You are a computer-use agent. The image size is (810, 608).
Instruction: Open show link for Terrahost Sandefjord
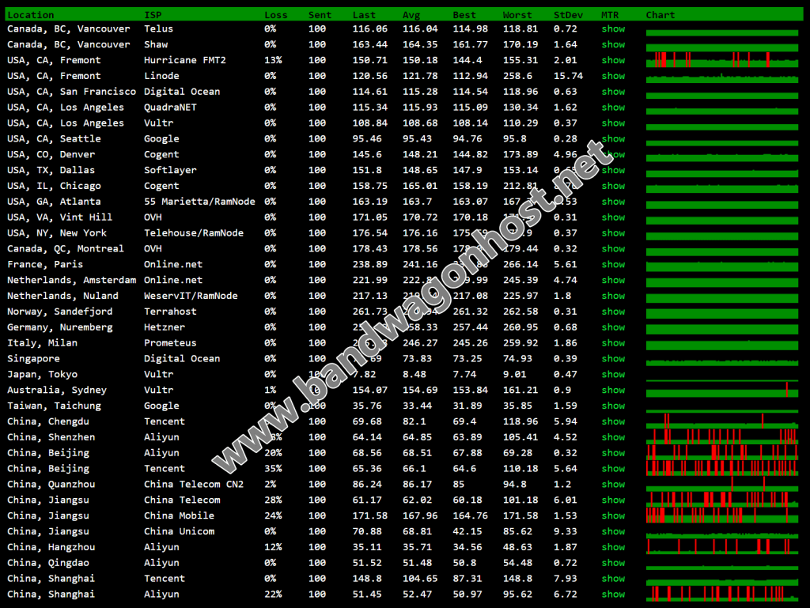pos(613,312)
